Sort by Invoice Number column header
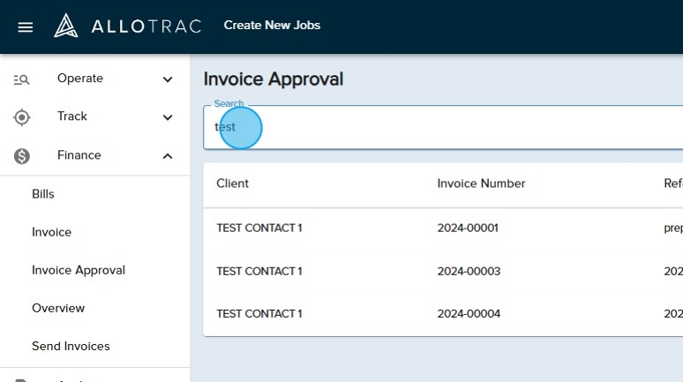This screenshot has height=382, width=683. [x=481, y=184]
